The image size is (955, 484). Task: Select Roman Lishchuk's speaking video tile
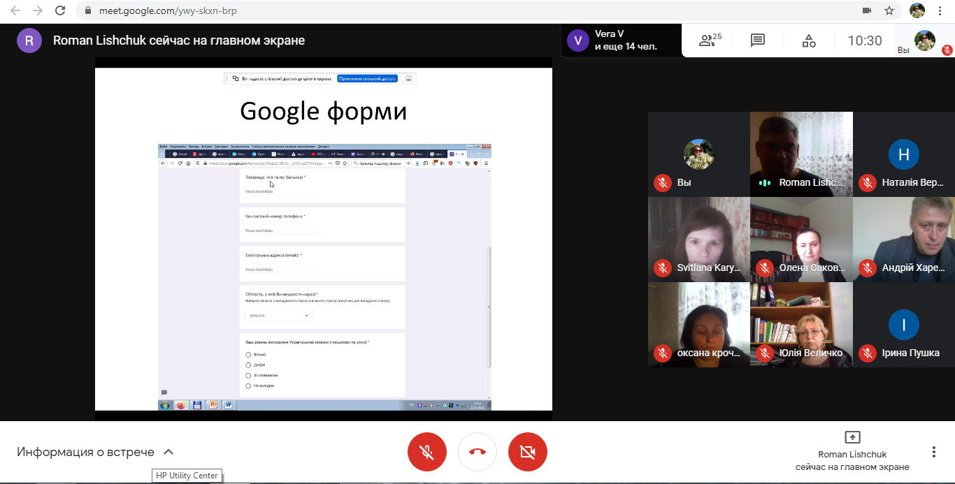click(x=801, y=154)
